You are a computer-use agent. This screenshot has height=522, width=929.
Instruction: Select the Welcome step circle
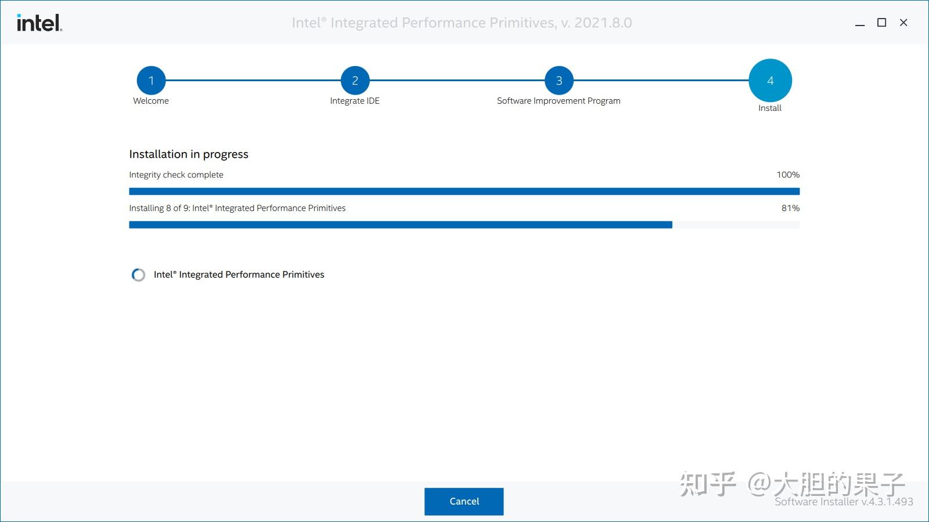point(151,80)
